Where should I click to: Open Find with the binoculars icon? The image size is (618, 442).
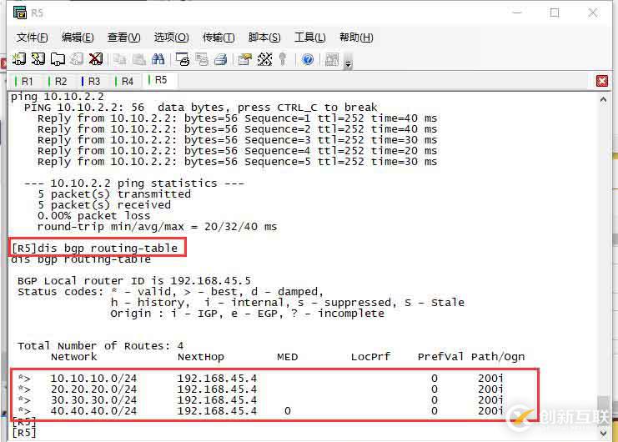click(158, 59)
